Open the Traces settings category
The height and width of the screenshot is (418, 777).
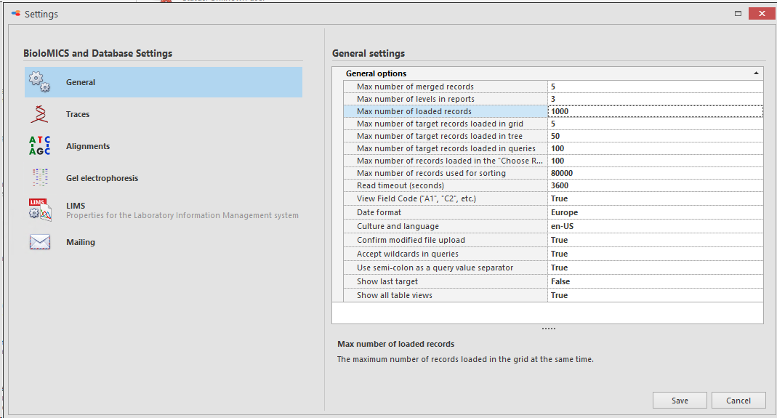[164, 114]
